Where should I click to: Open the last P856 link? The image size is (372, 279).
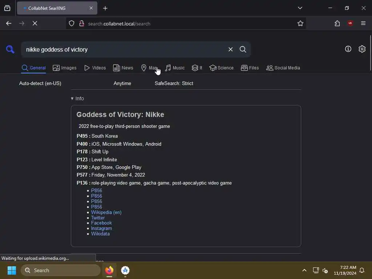tap(96, 207)
